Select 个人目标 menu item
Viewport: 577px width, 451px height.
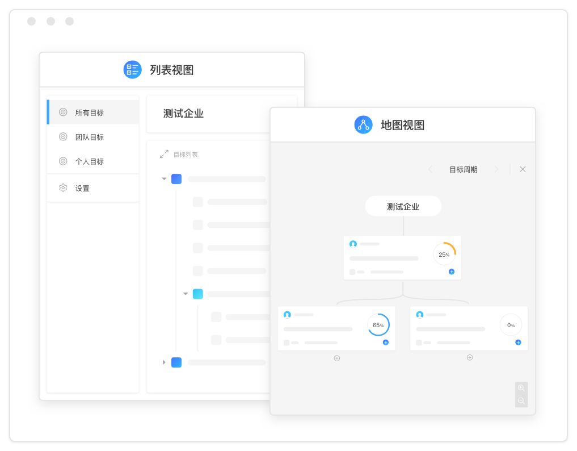tap(92, 161)
